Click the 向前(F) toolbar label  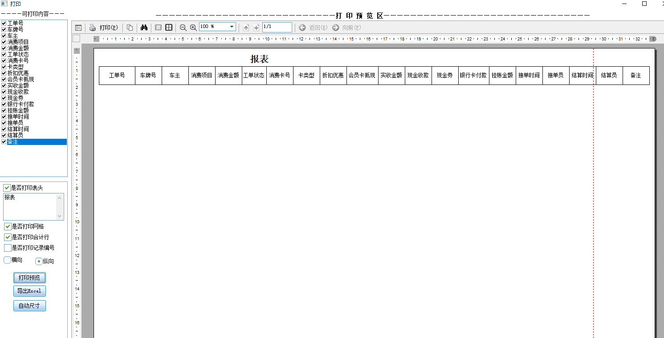point(352,28)
